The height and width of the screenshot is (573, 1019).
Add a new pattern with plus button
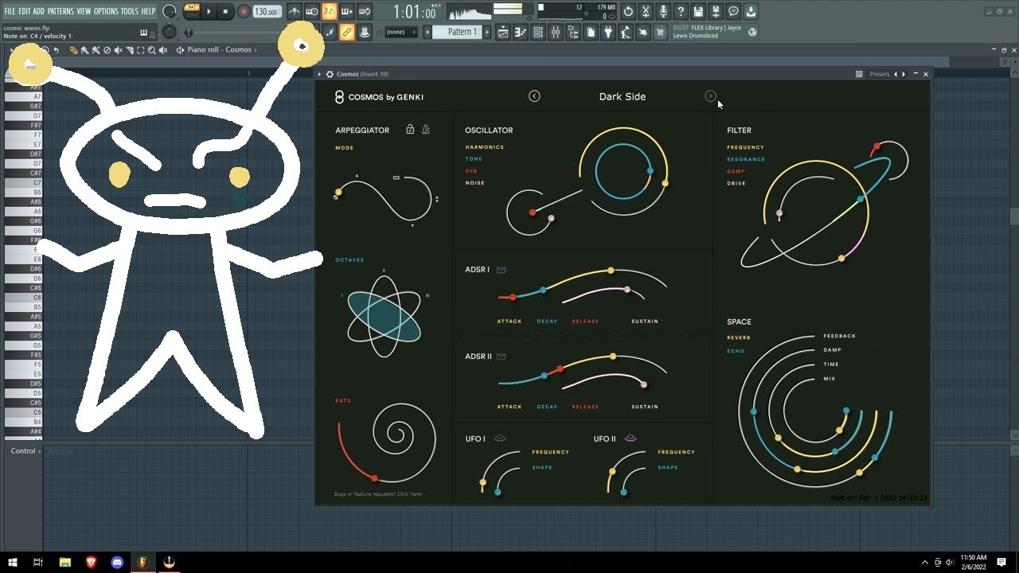(x=488, y=32)
